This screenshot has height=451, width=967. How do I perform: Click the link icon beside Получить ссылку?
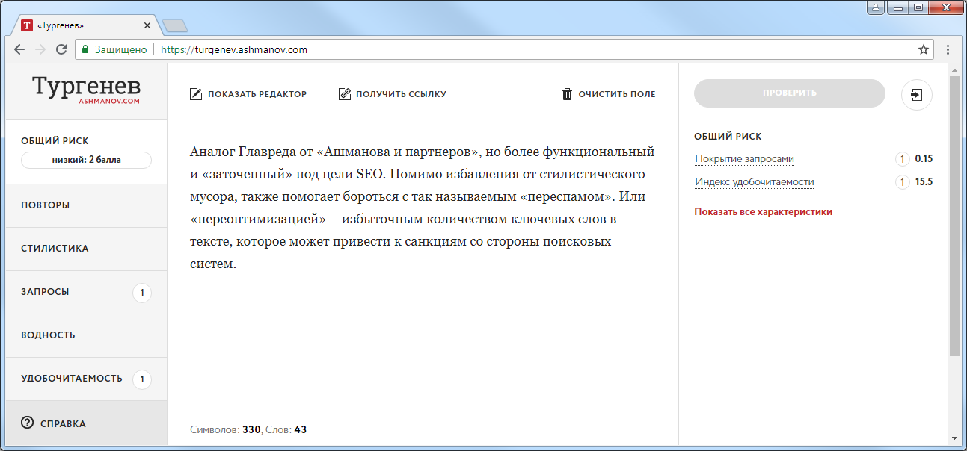pyautogui.click(x=345, y=94)
